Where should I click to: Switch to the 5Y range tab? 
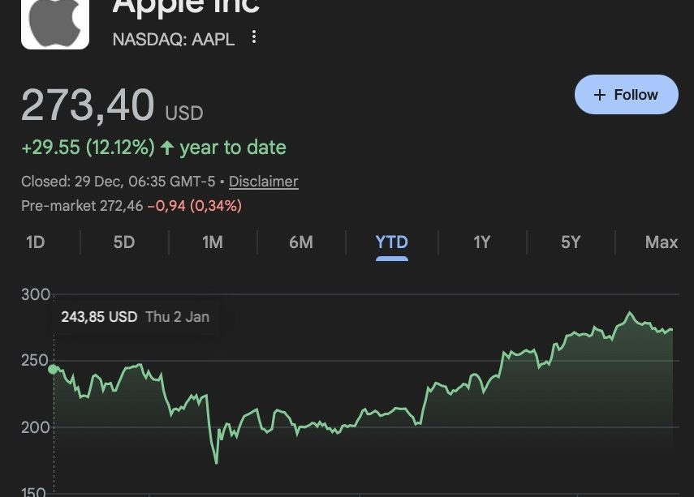click(571, 242)
